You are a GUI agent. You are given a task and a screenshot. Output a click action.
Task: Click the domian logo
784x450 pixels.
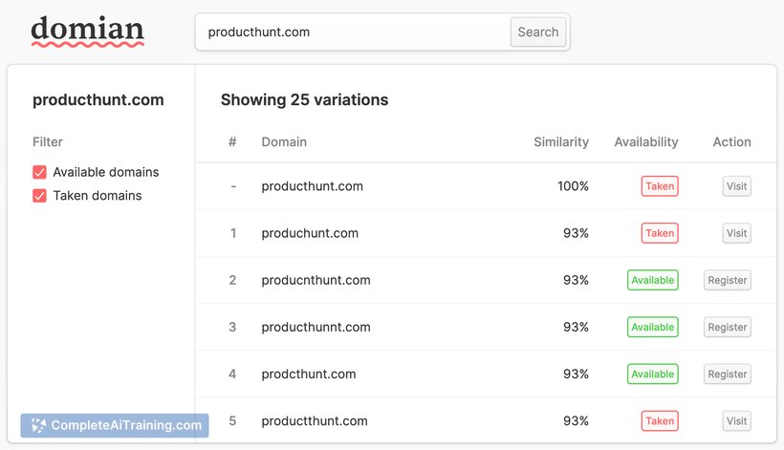click(87, 32)
